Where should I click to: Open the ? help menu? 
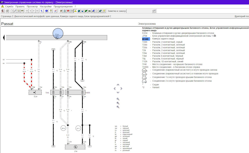pyautogui.click(x=75, y=7)
